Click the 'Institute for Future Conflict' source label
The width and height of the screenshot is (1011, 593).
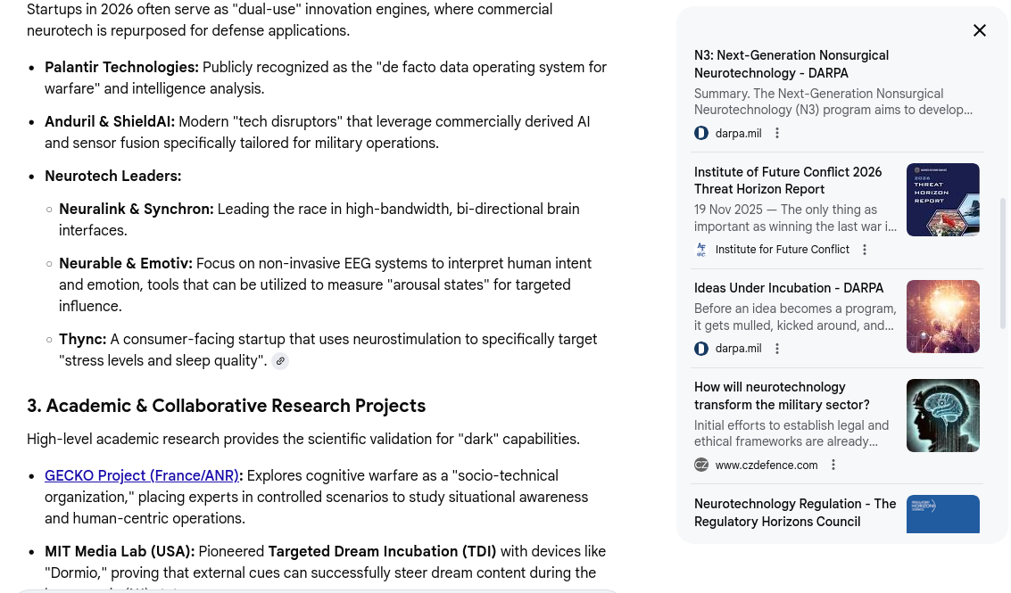(x=782, y=250)
